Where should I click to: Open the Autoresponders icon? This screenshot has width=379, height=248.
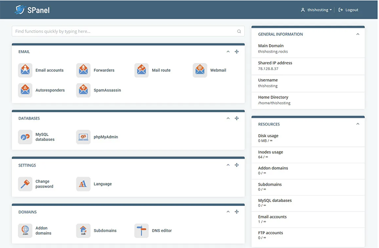pyautogui.click(x=25, y=90)
